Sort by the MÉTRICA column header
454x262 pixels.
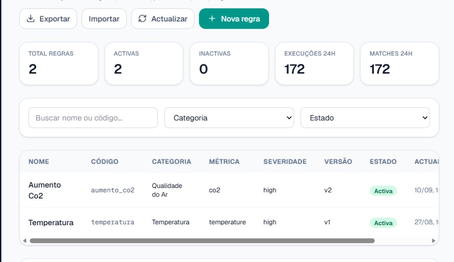(224, 161)
